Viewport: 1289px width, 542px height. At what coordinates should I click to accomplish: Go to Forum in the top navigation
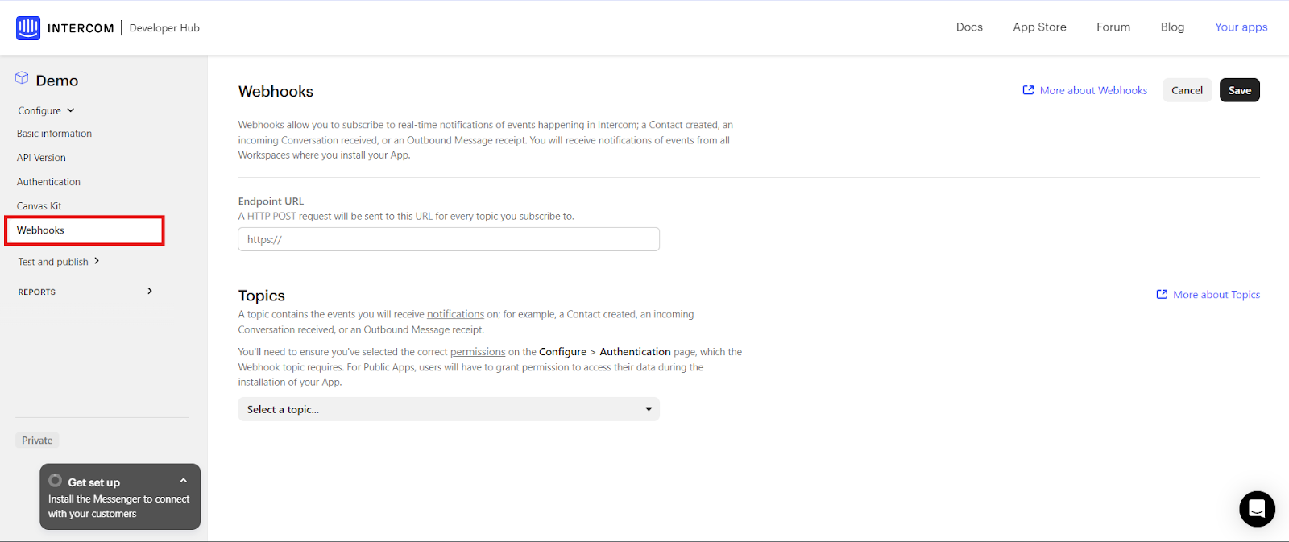coord(1113,27)
